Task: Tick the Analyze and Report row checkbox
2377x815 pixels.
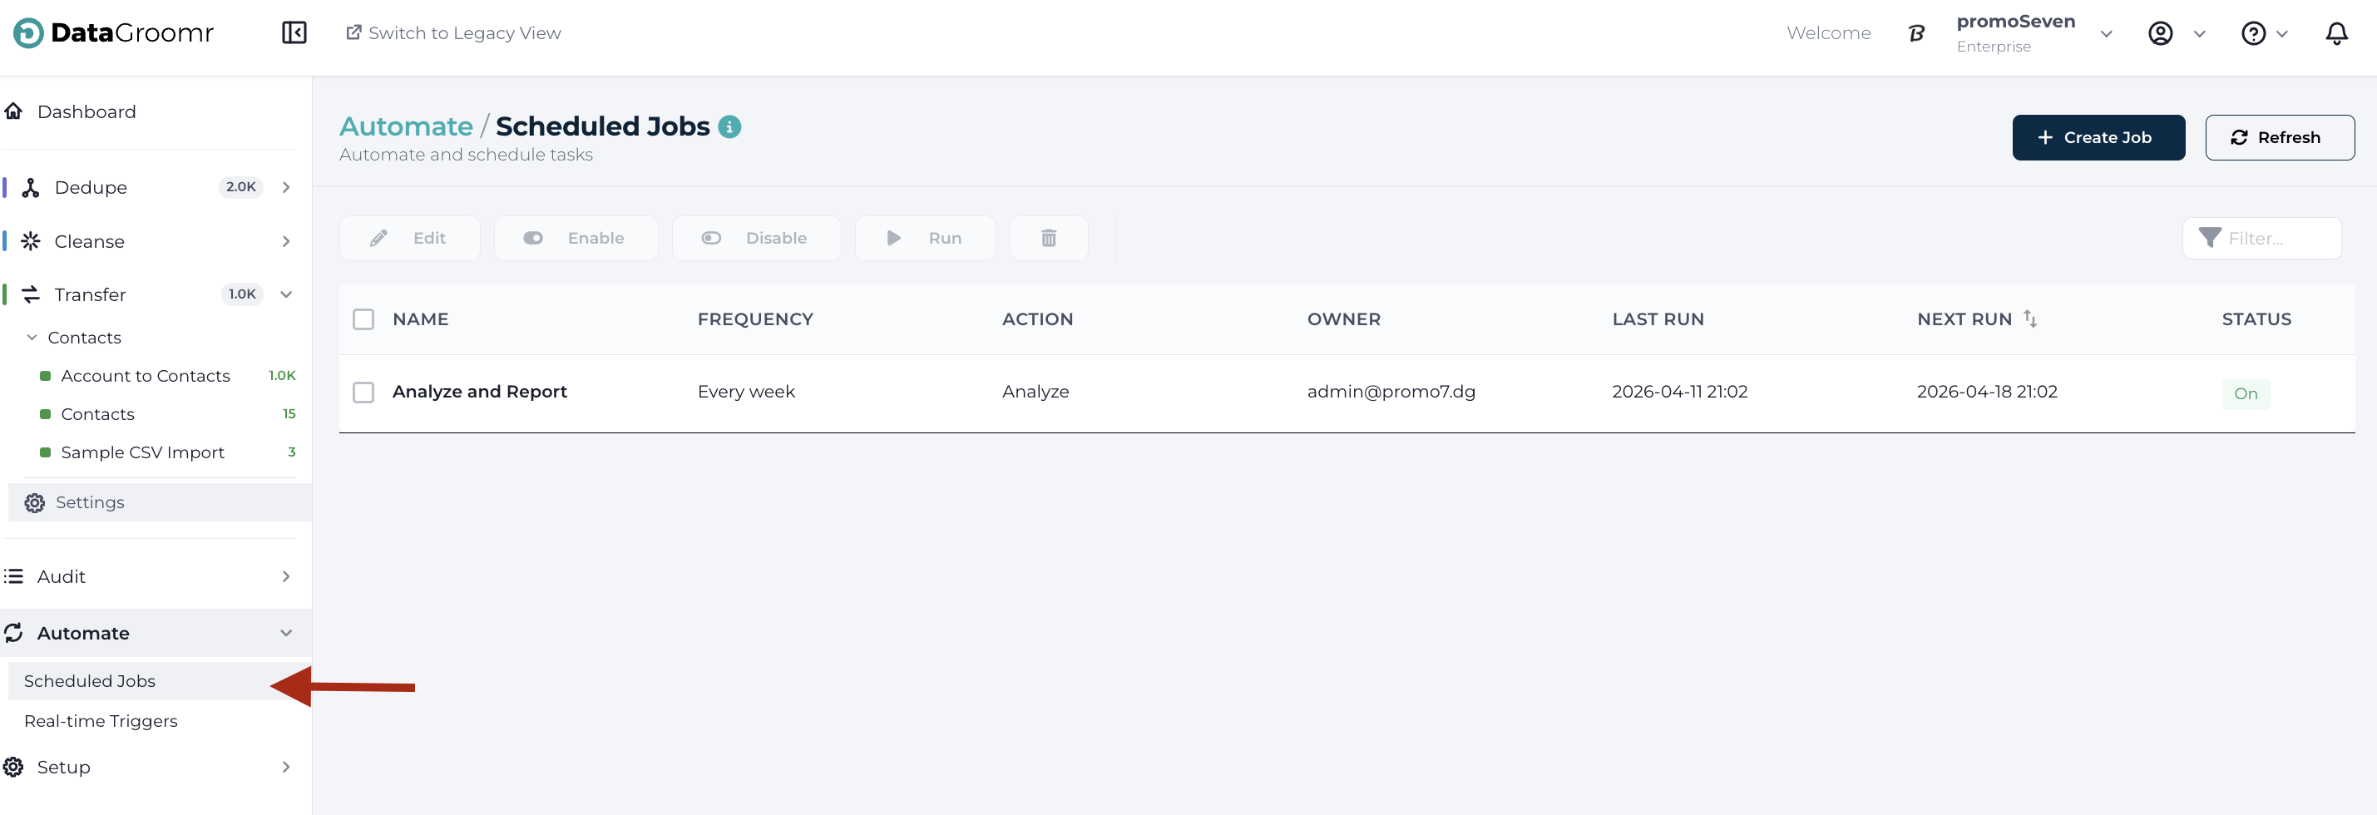Action: pos(363,393)
